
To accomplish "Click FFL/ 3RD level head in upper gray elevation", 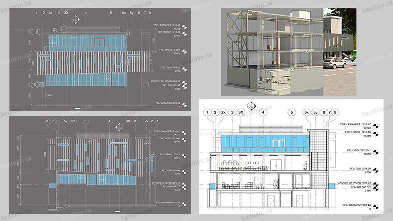I will 184,52.
